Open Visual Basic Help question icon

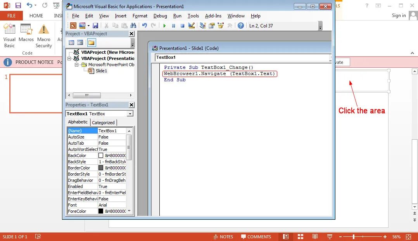[x=241, y=26]
